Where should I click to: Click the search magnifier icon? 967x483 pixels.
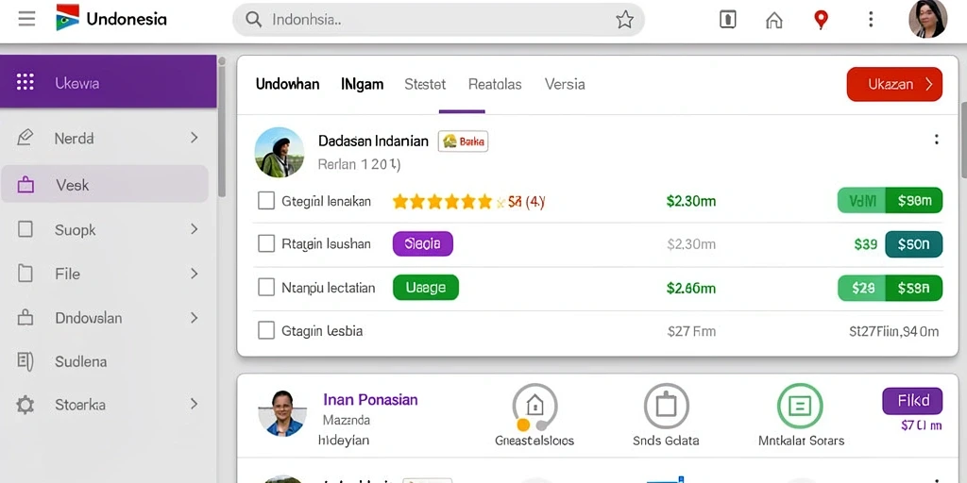253,19
